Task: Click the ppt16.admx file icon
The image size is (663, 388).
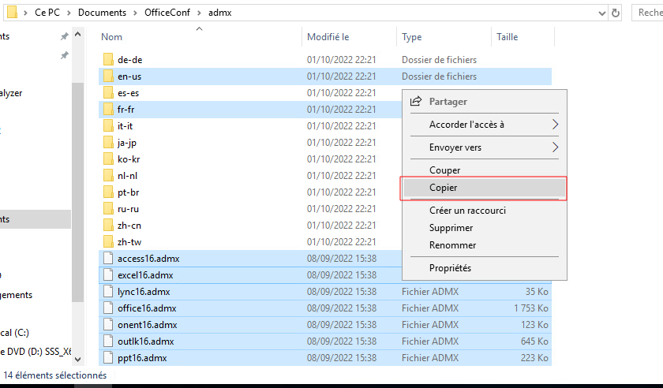Action: click(108, 358)
